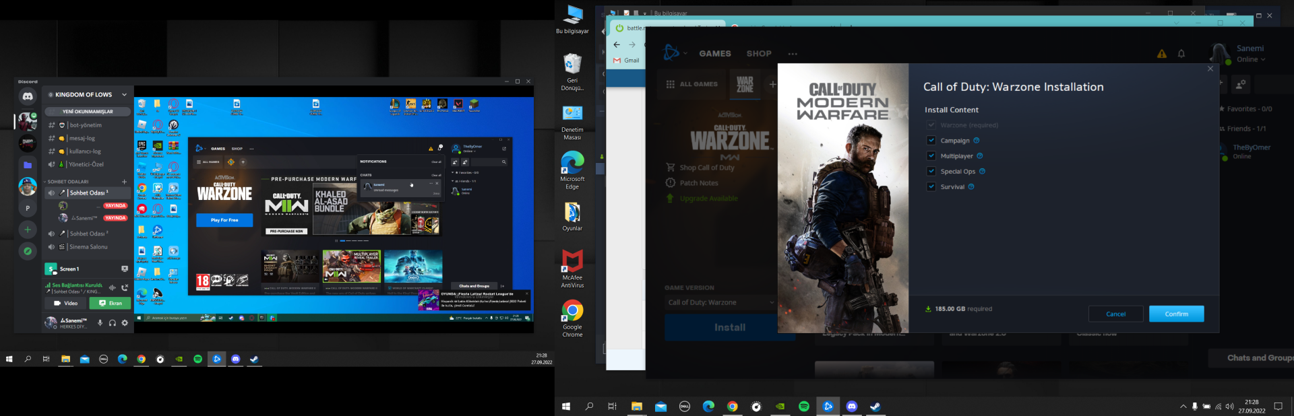This screenshot has width=1294, height=416.
Task: Click plus icon beside the Warzone game tab
Action: tap(772, 84)
